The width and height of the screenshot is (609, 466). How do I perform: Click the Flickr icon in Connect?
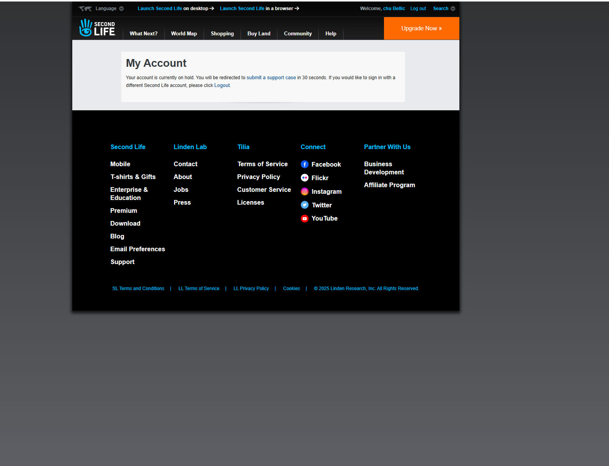[x=305, y=178]
